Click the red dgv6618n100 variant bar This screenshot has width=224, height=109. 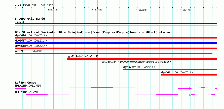click(116, 48)
